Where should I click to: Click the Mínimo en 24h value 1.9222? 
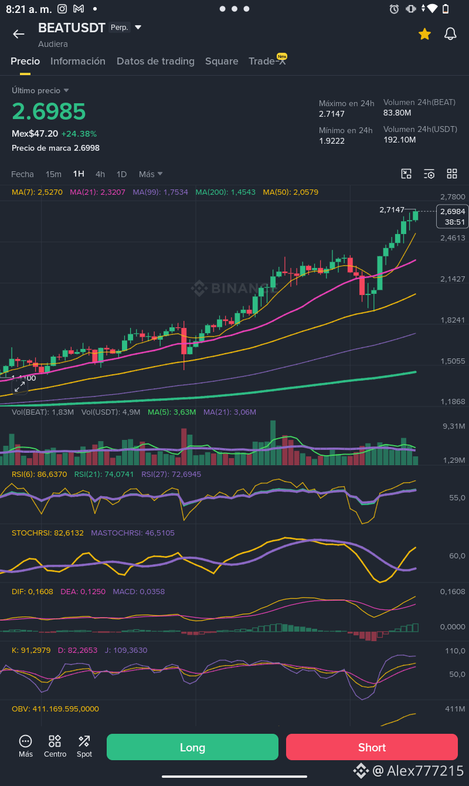[332, 141]
